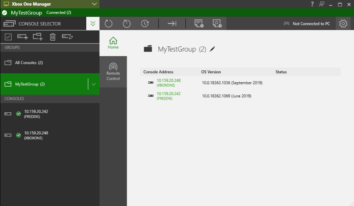Select All Consoles (2) group
The image size is (354, 206).
pos(50,62)
